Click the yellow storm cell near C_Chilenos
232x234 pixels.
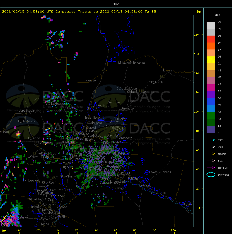click(x=18, y=134)
